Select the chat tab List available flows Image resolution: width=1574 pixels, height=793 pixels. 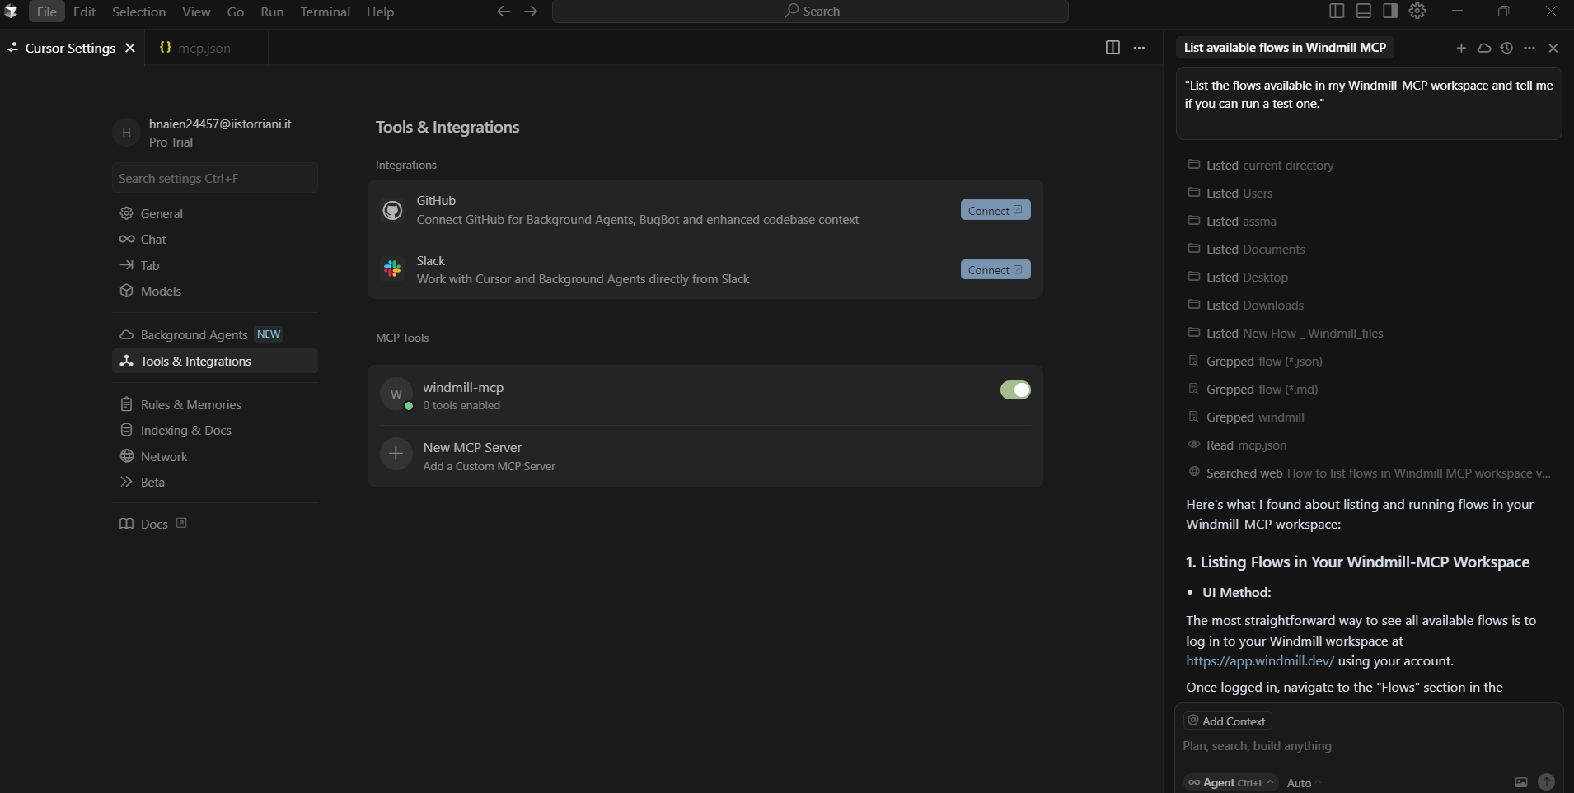[x=1285, y=48]
